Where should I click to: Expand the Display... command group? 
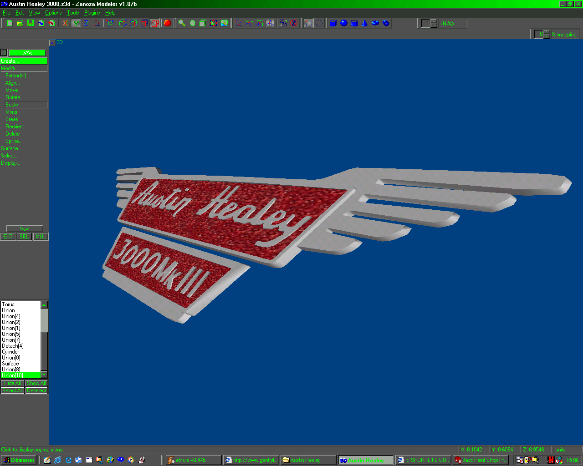10,163
